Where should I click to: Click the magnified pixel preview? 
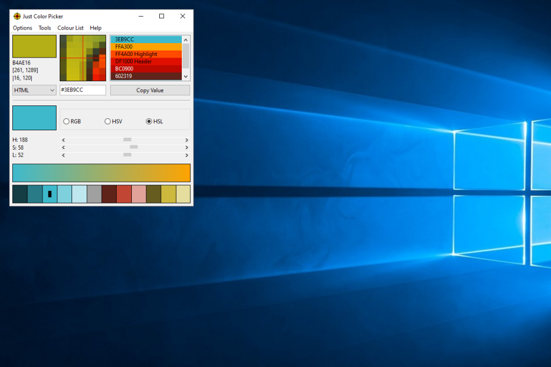pos(83,58)
